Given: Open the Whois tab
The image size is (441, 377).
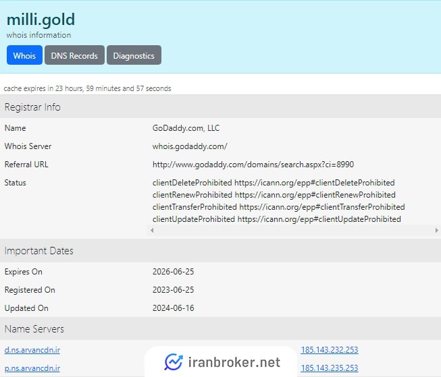Looking at the screenshot, I should tap(24, 55).
